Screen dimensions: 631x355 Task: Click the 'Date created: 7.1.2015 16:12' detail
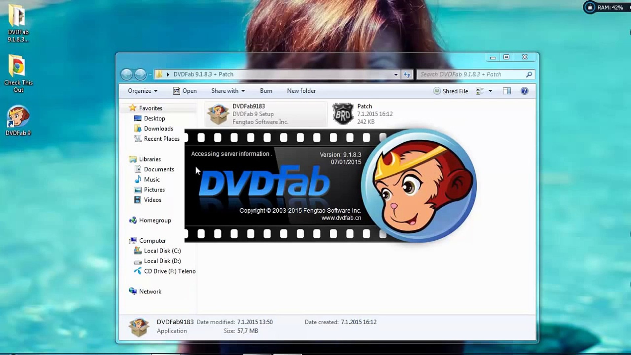pos(340,322)
